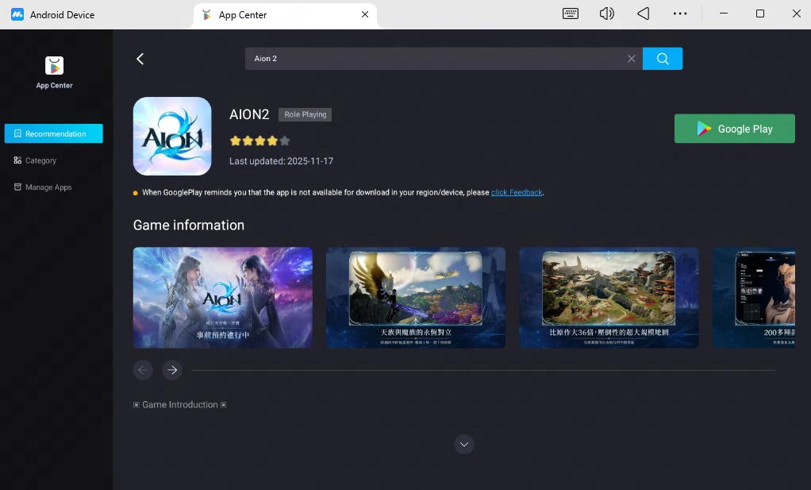The height and width of the screenshot is (490, 811).
Task: Click the Android Device logo icon
Action: [x=17, y=14]
